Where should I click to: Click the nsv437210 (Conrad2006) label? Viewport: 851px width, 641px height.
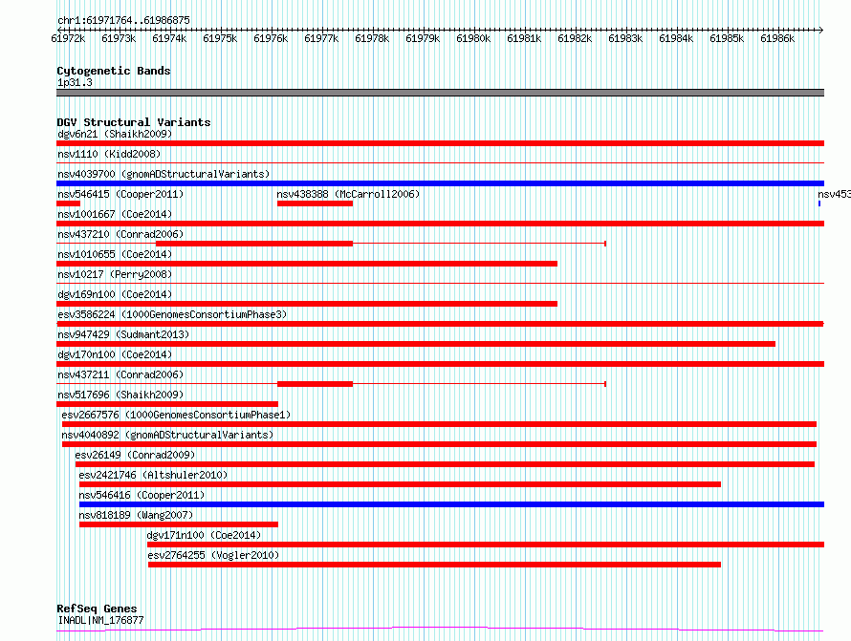pos(120,234)
